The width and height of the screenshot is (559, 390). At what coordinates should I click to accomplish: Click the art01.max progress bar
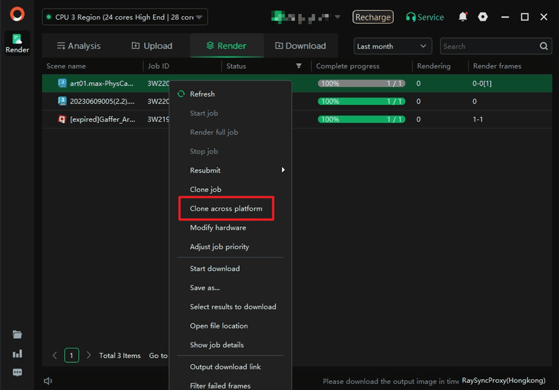point(361,83)
